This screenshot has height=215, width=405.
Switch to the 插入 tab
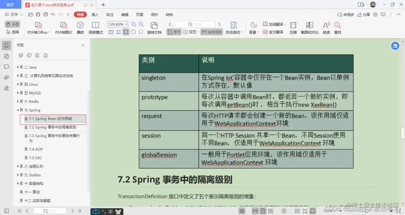95,15
